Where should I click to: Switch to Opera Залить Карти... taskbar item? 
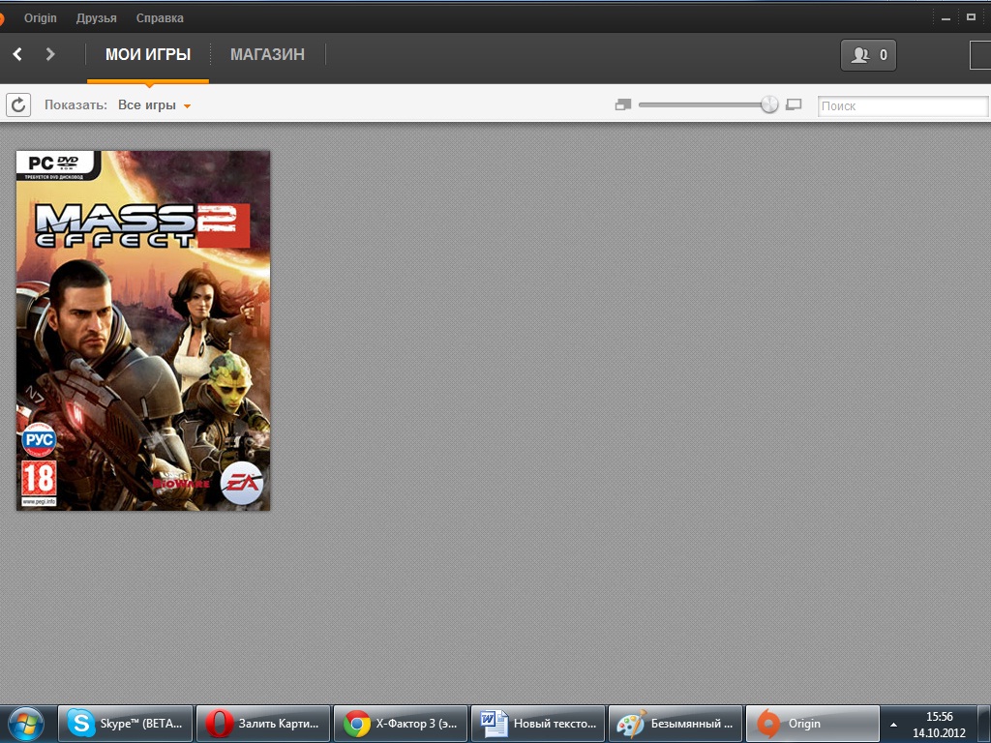263,724
